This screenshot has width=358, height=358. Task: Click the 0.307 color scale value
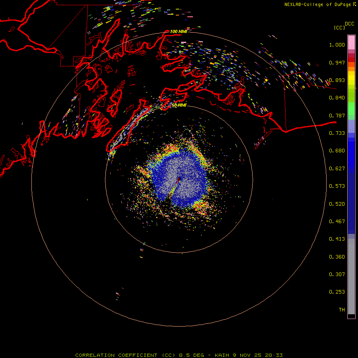point(337,274)
